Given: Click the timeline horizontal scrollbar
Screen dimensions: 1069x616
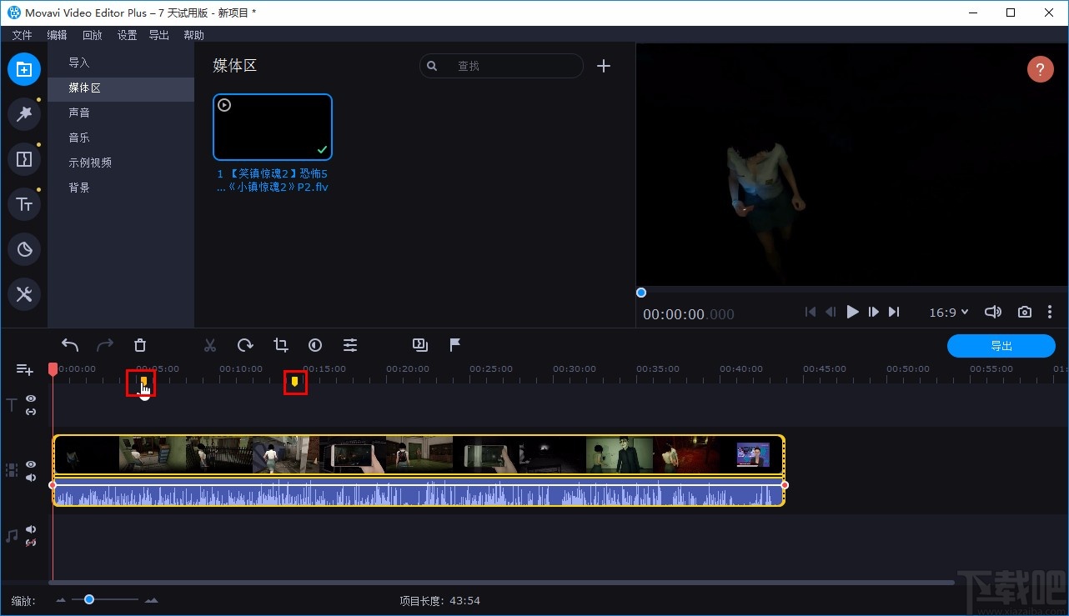Looking at the screenshot, I should tap(502, 583).
